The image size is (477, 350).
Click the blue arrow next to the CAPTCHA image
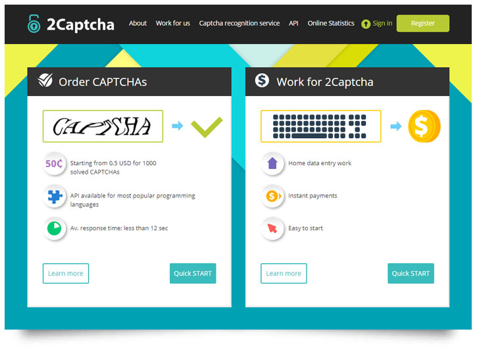(x=178, y=126)
